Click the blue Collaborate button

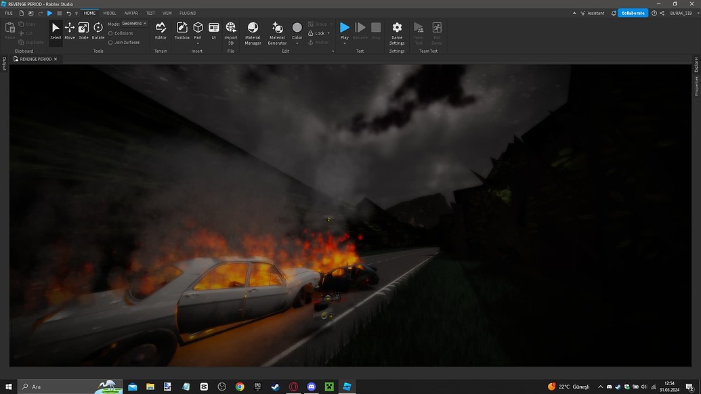pos(632,12)
